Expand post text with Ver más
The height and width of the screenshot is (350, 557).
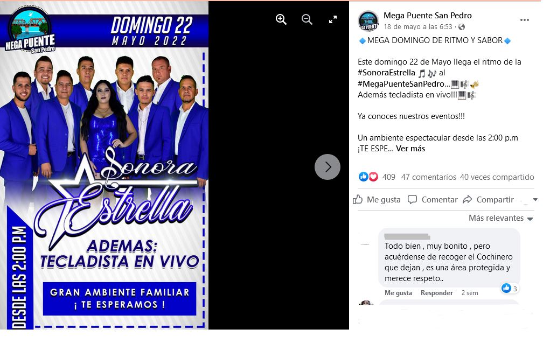pos(410,149)
